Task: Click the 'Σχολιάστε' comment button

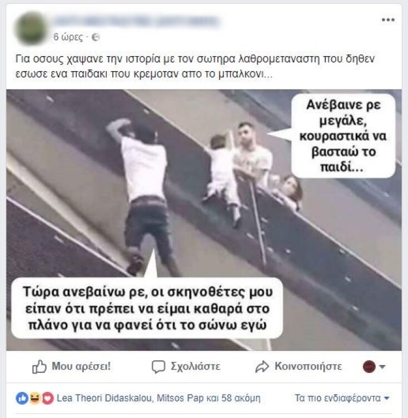Action: (x=186, y=366)
